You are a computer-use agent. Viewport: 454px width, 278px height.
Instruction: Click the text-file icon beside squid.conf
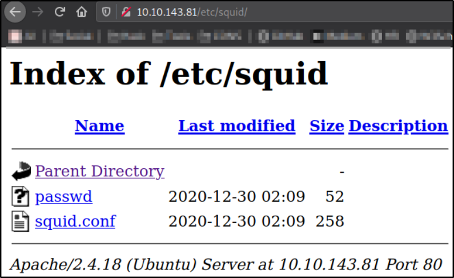20,221
